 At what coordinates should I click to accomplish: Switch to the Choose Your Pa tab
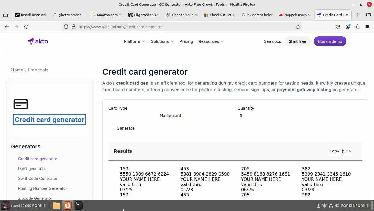182,15
